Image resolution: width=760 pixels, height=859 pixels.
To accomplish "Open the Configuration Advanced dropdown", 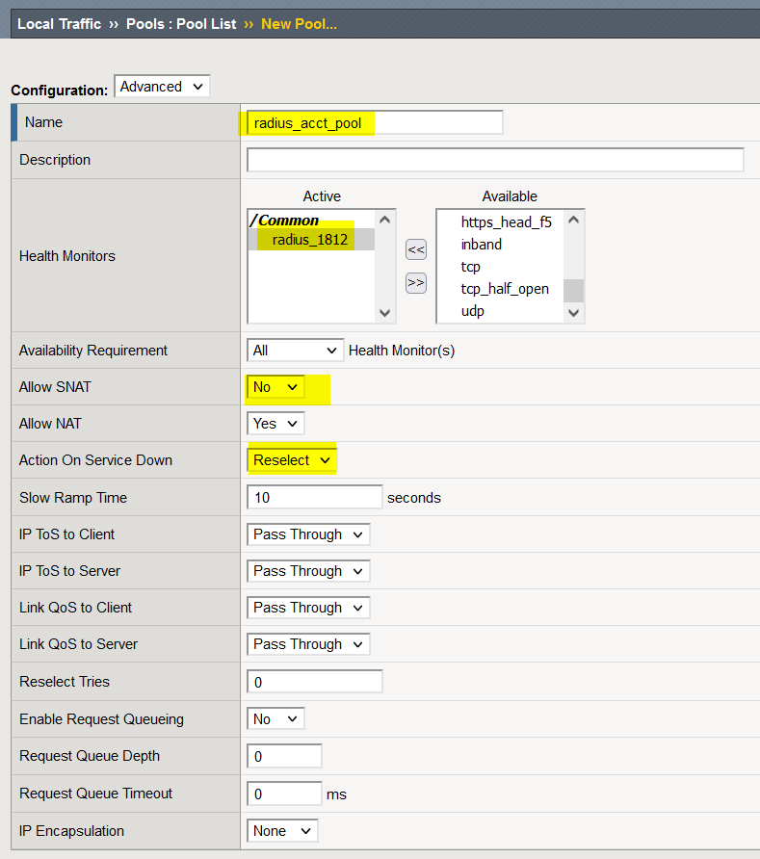I will coord(162,87).
